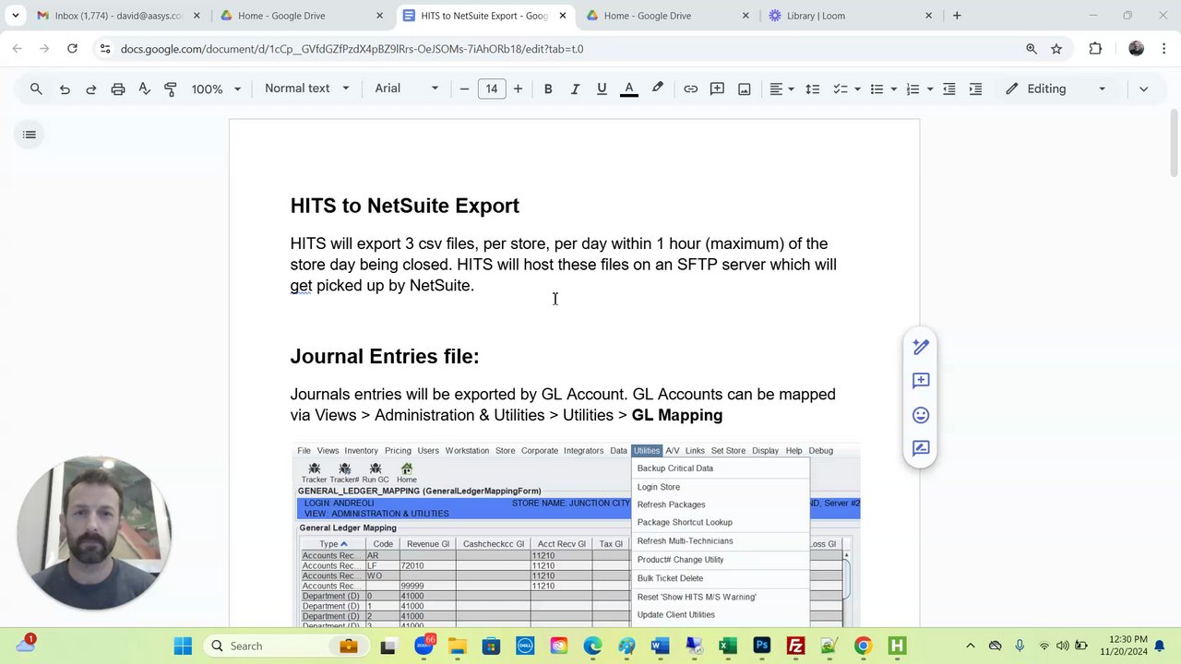1181x664 pixels.
Task: Launch FileZilla from the taskbar
Action: [795, 646]
